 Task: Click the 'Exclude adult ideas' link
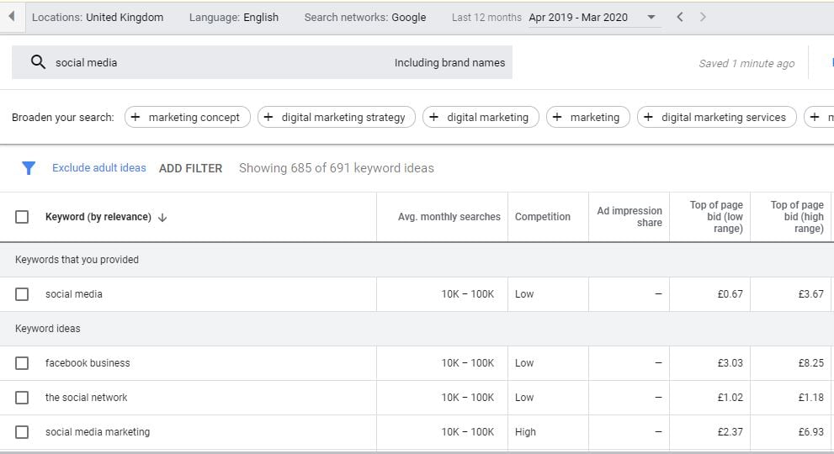point(98,168)
